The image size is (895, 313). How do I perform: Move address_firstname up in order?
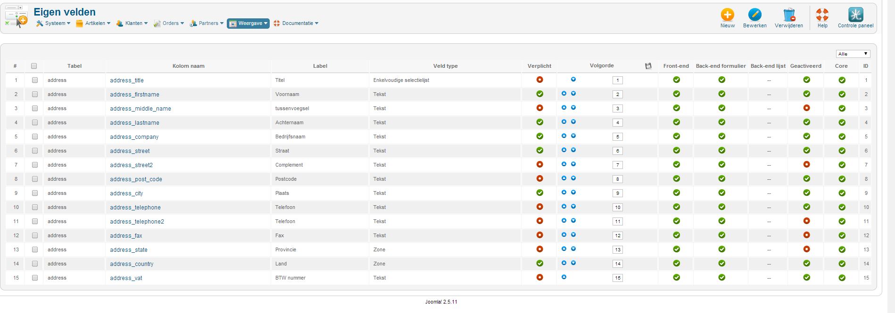(x=564, y=94)
